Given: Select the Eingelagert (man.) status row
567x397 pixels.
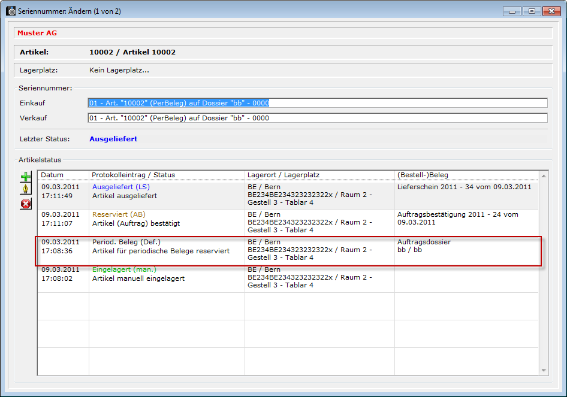Looking at the screenshot, I should (x=168, y=274).
